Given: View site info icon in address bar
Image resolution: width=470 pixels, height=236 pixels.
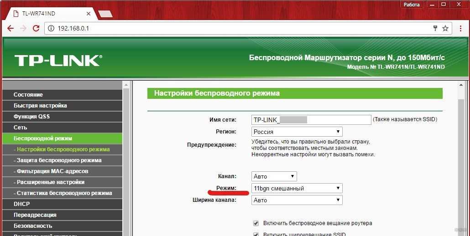Looking at the screenshot, I should coord(51,28).
